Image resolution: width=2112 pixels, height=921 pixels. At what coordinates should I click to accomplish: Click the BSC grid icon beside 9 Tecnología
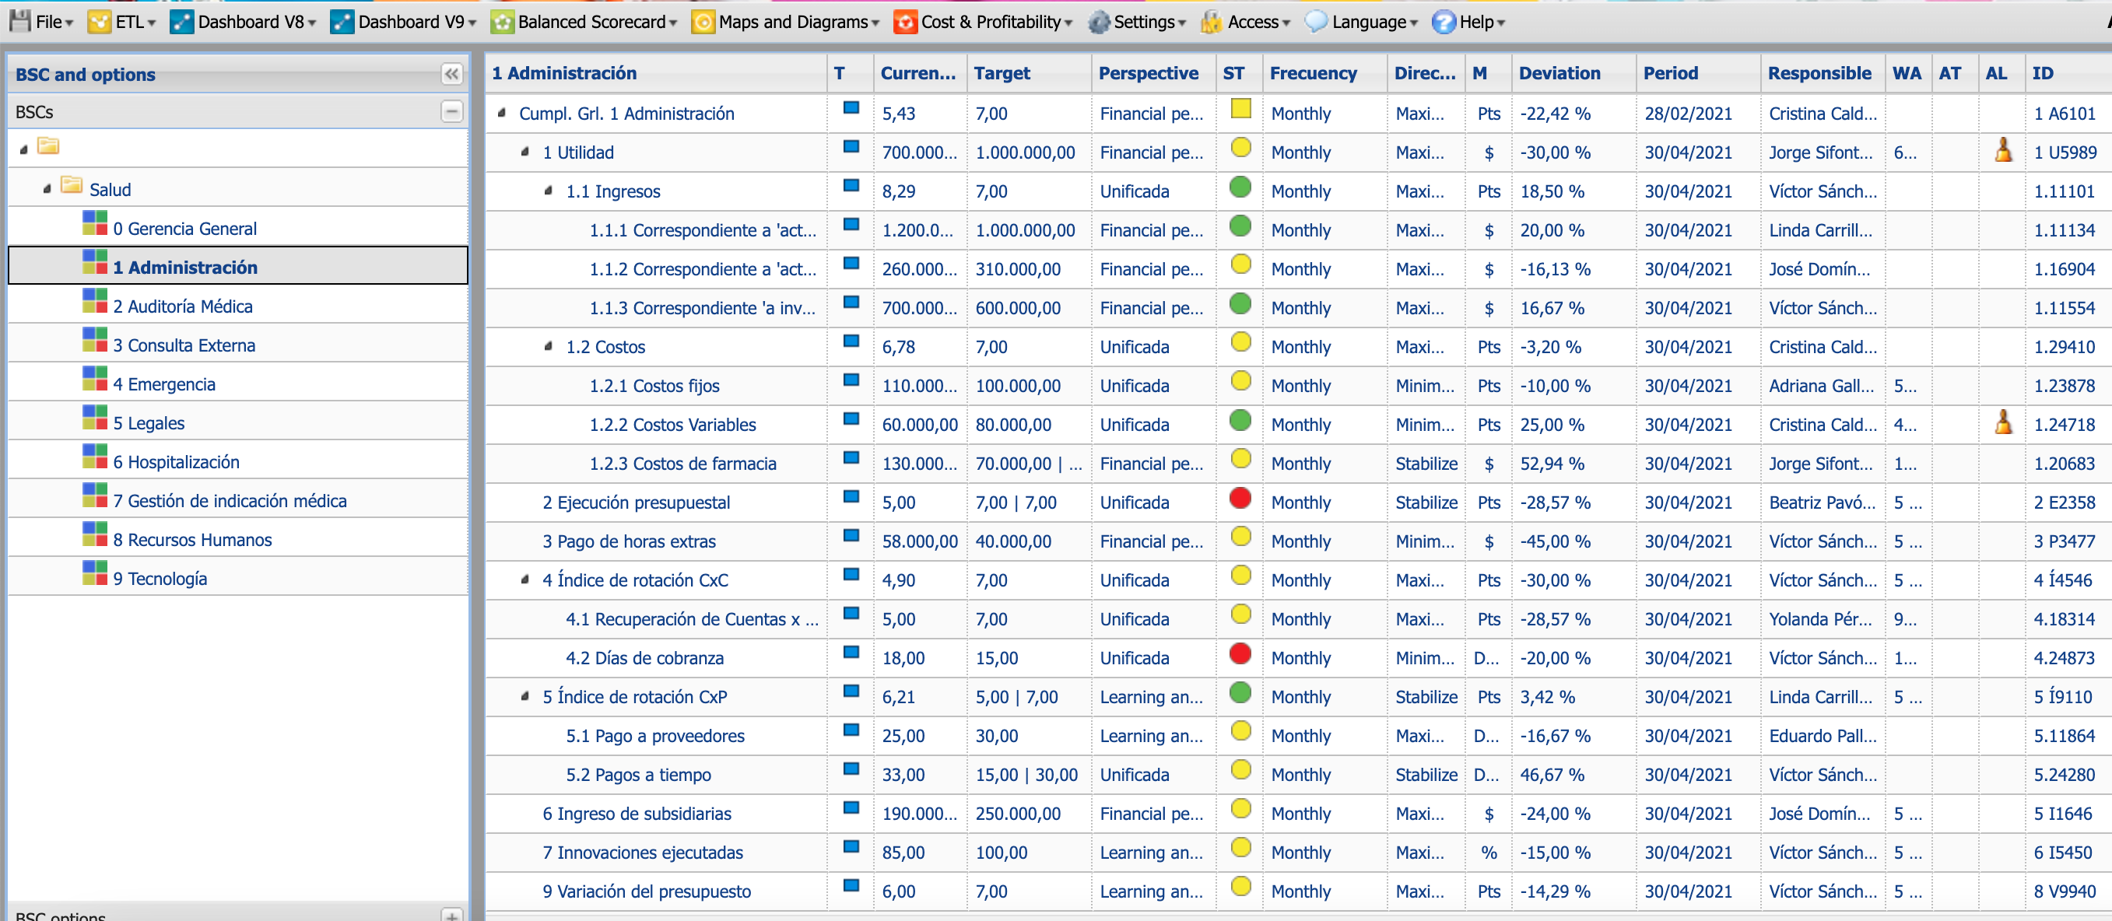pyautogui.click(x=95, y=573)
